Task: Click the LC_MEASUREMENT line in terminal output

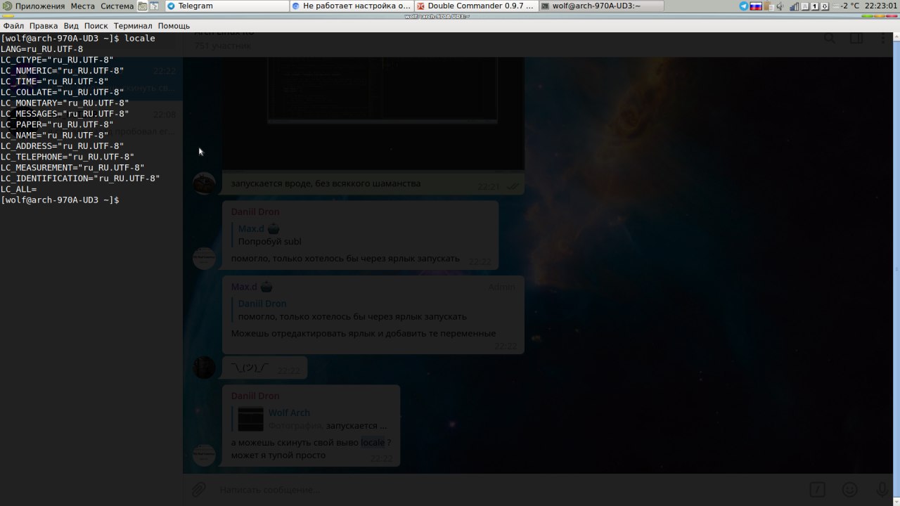Action: 73,167
